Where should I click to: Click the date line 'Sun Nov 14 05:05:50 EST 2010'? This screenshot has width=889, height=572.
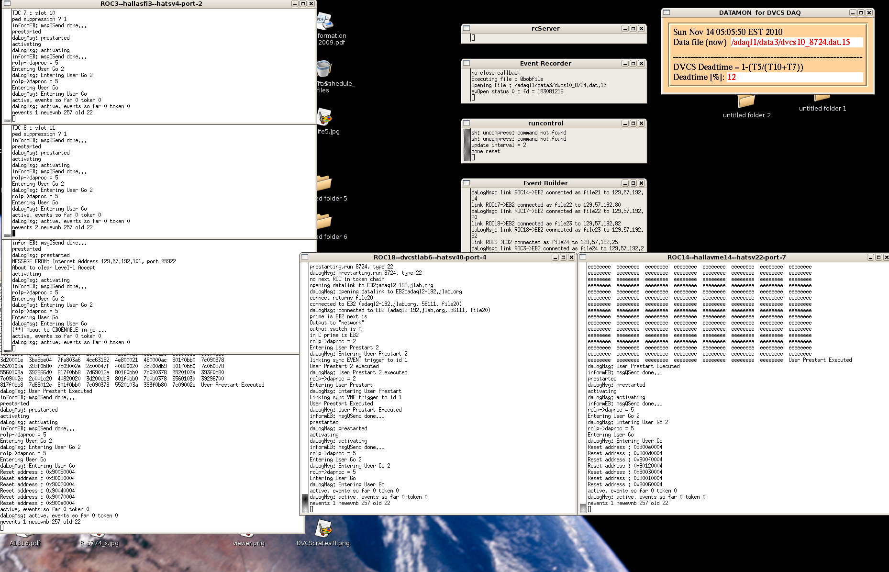click(x=728, y=32)
